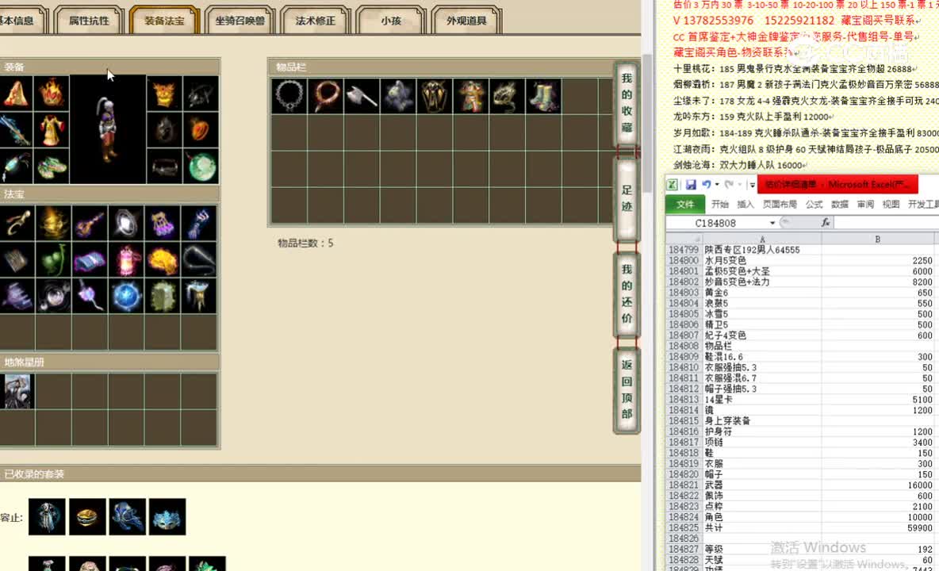This screenshot has height=571, width=939.
Task: Click the 我的还价 side button
Action: click(x=627, y=294)
